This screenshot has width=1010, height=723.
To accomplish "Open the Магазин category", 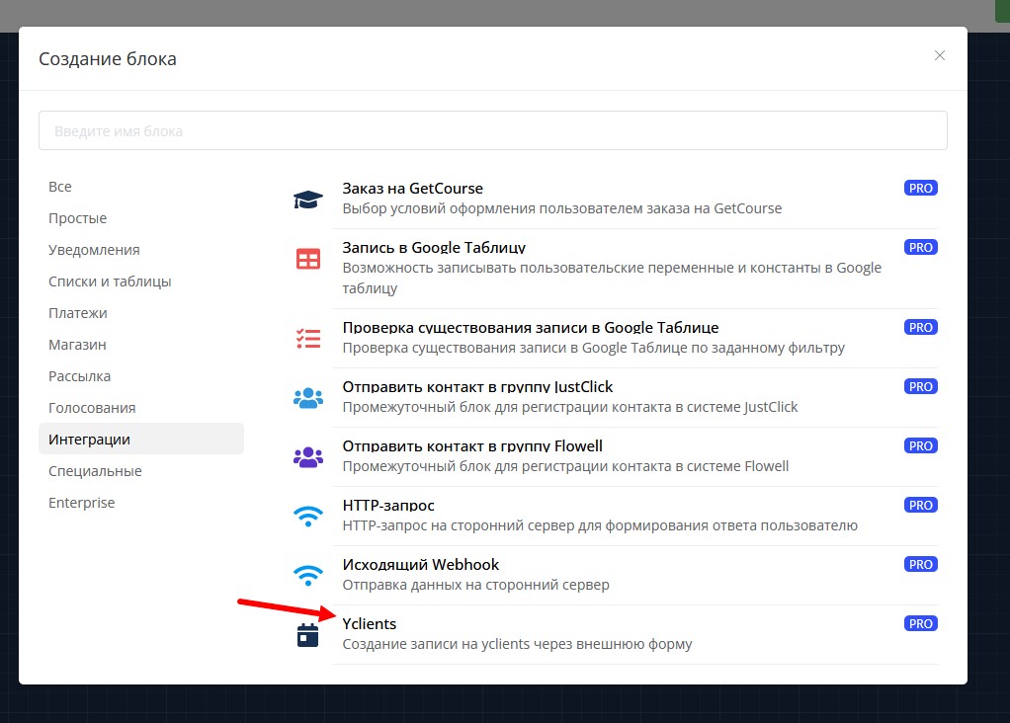I will pyautogui.click(x=77, y=345).
